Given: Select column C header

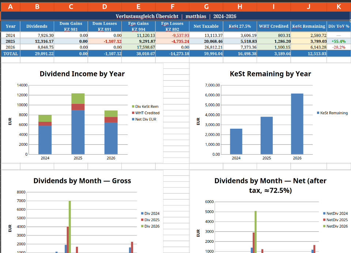Looking at the screenshot, I should 71,7.
